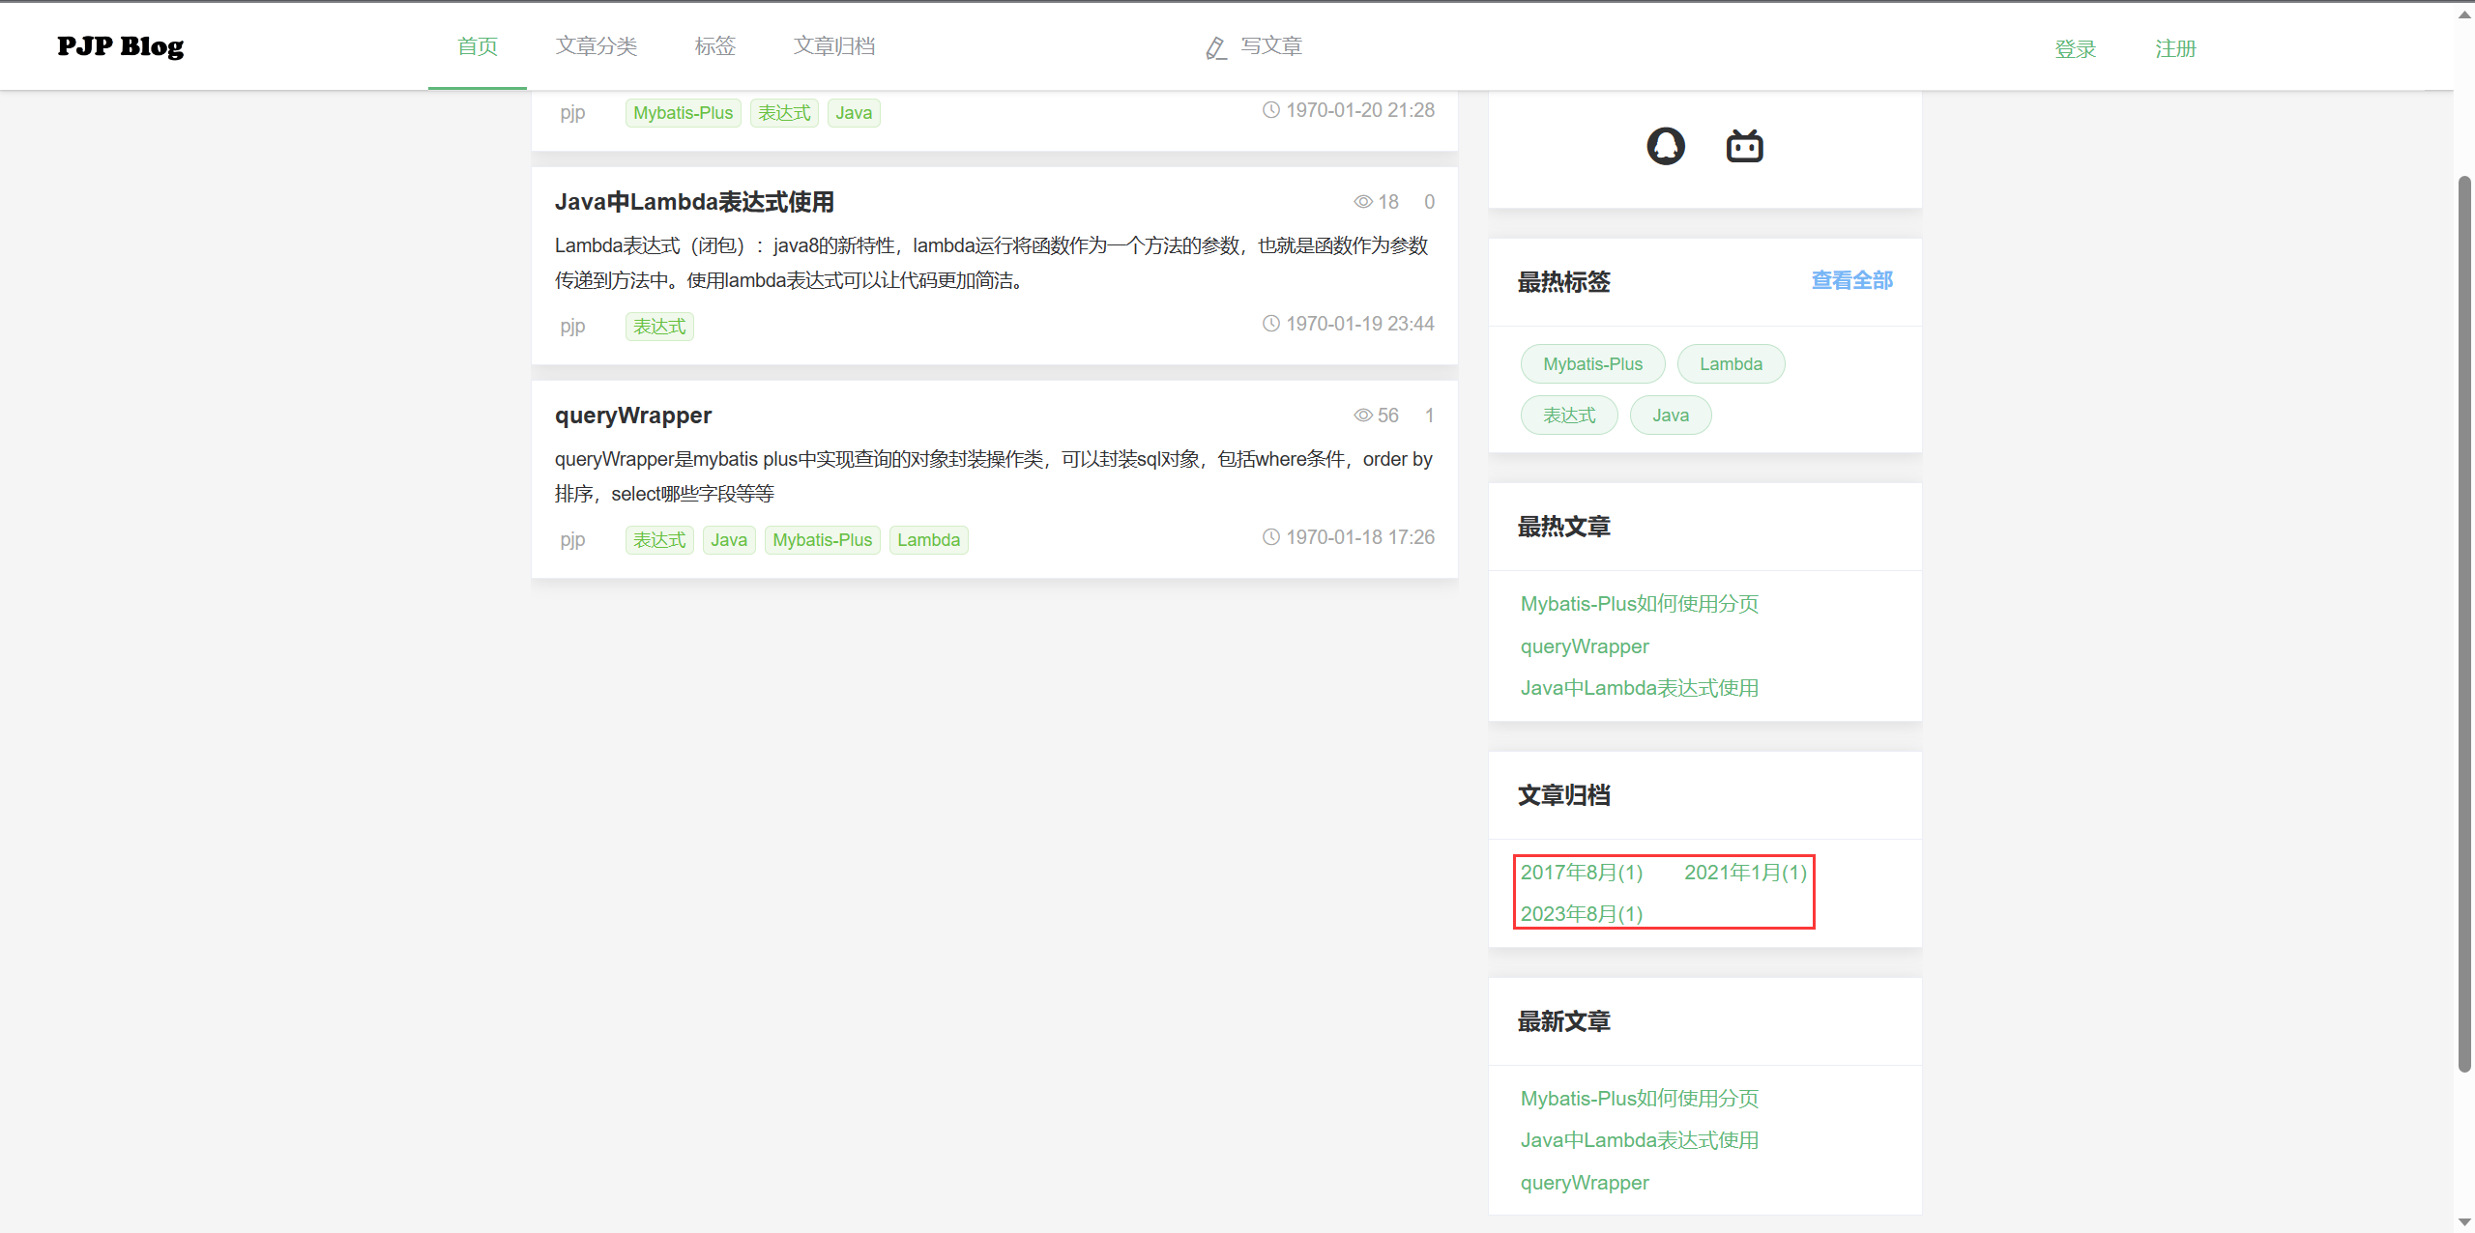Screen dimensions: 2475x1233
Task: Click the clock icon next to 1970-01-18 17:26
Action: (1270, 537)
